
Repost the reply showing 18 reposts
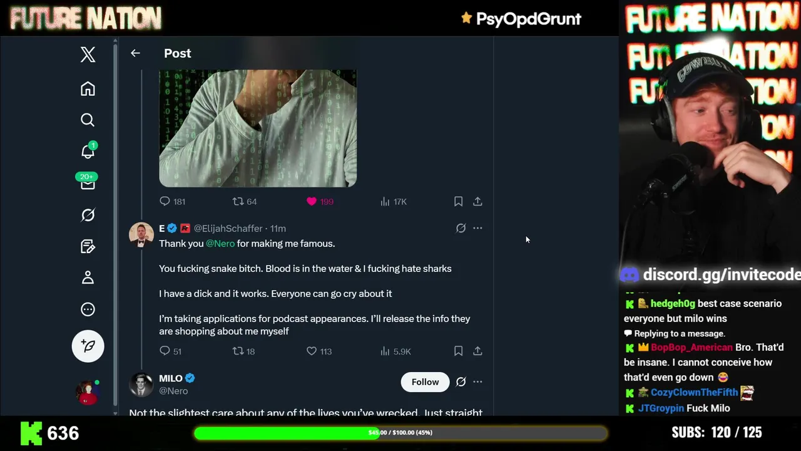[x=238, y=351]
